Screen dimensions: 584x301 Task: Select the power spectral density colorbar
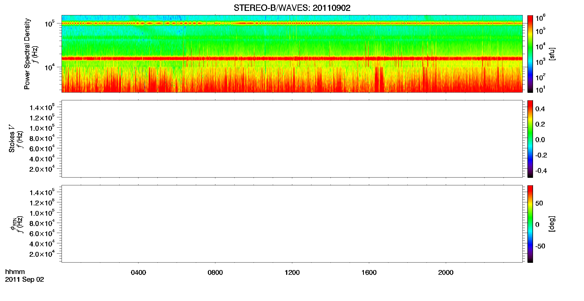530,54
